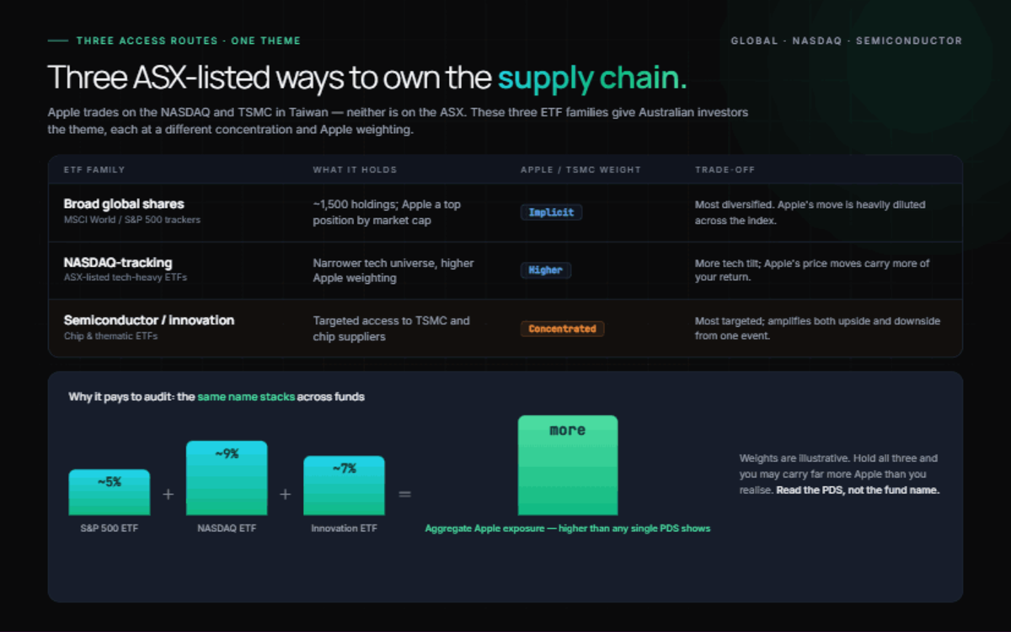Click the WHAT IT HOLDS column header
The width and height of the screenshot is (1011, 632).
pos(355,169)
